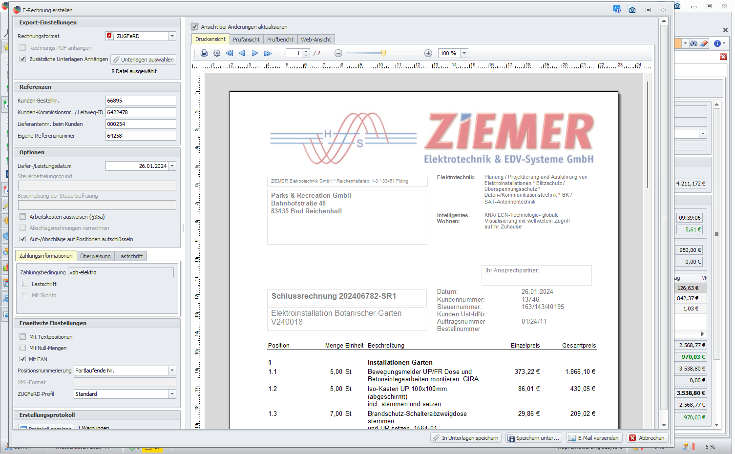
Task: Open page setup via the gear icon
Action: [217, 53]
